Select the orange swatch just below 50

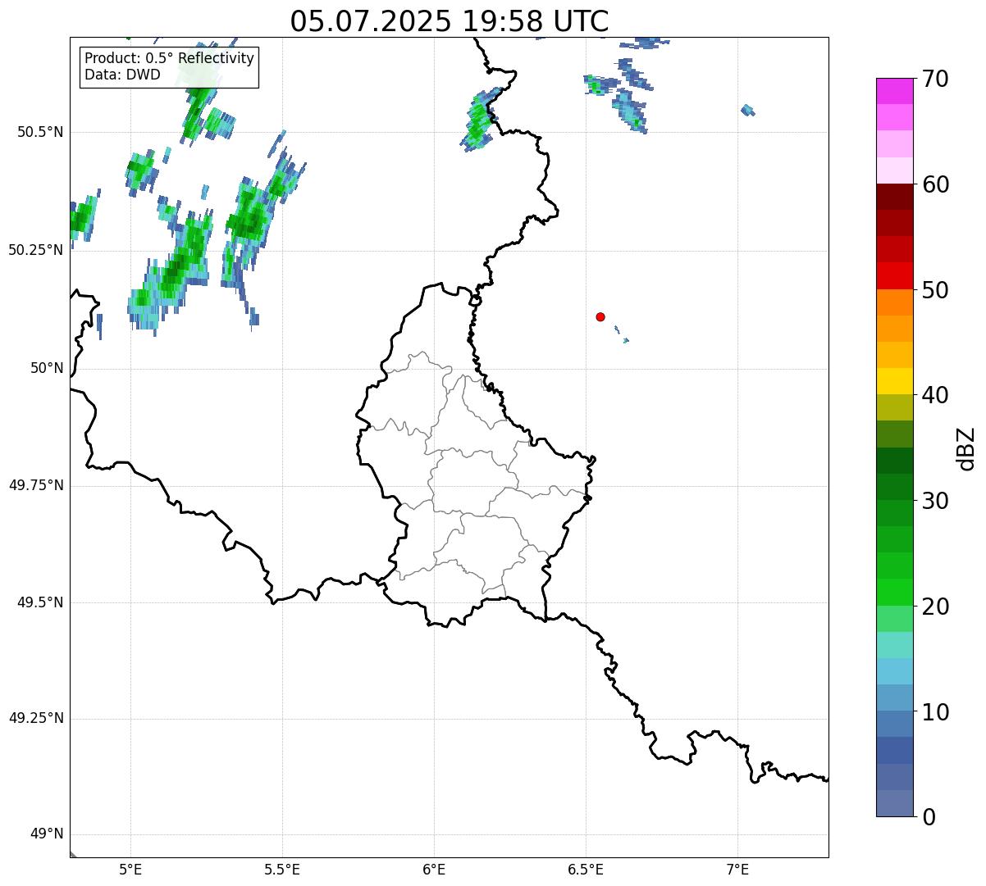point(895,302)
